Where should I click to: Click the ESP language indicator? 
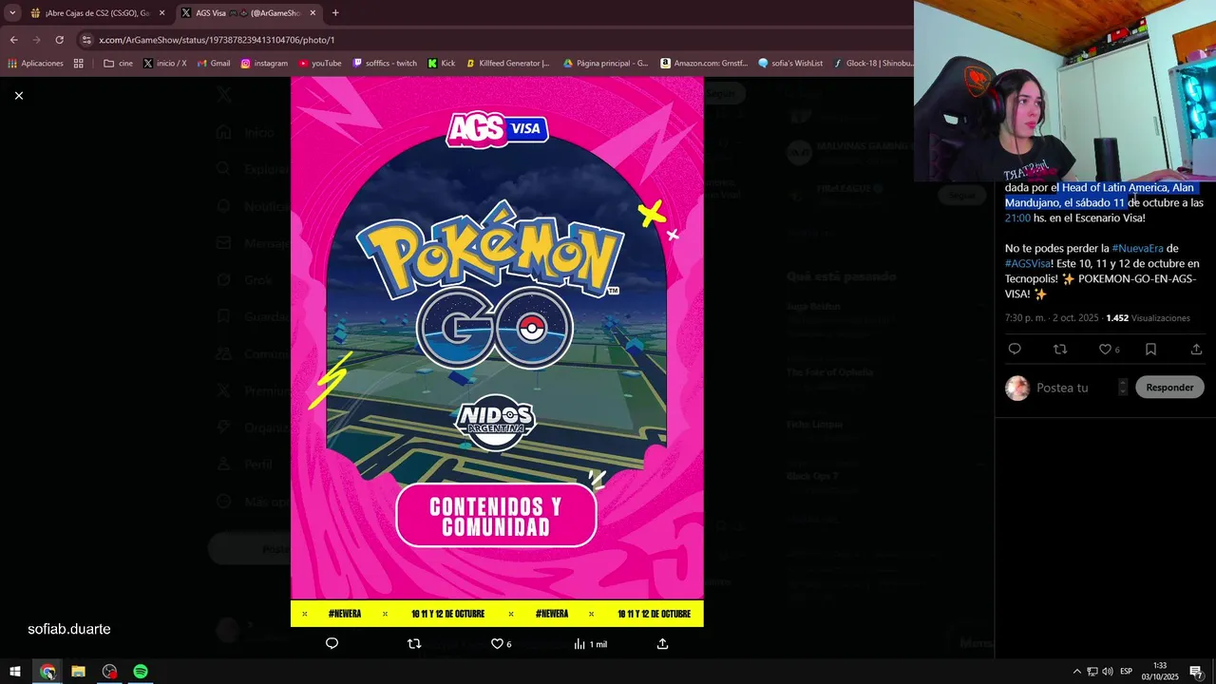(x=1126, y=672)
